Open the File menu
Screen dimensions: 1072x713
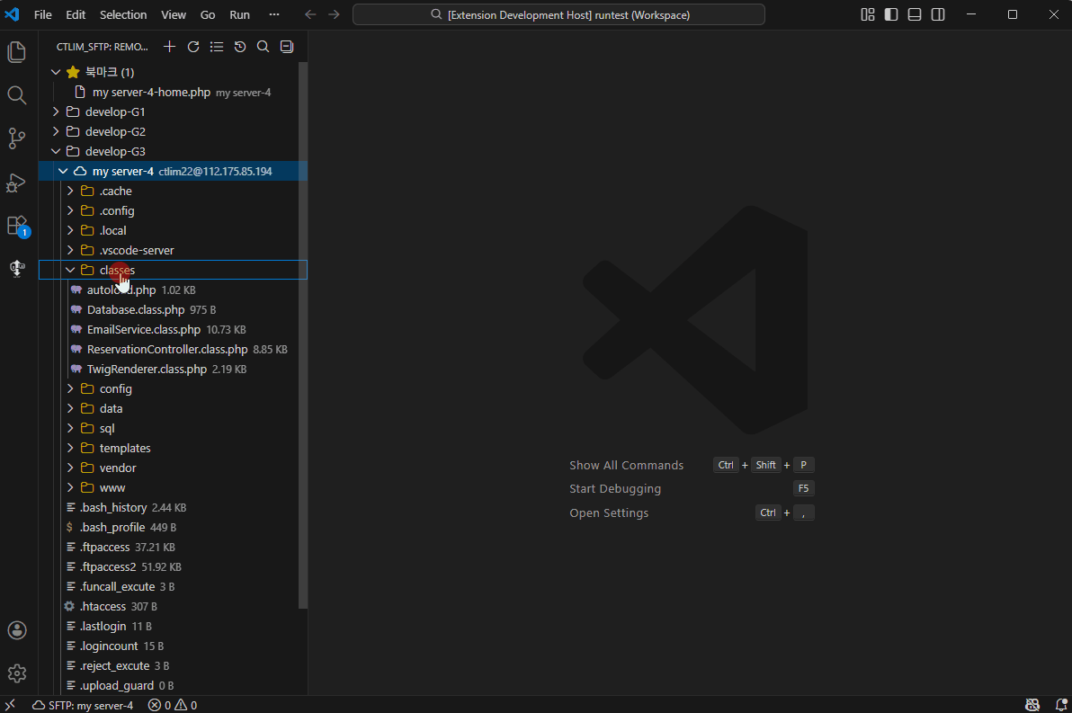point(43,14)
